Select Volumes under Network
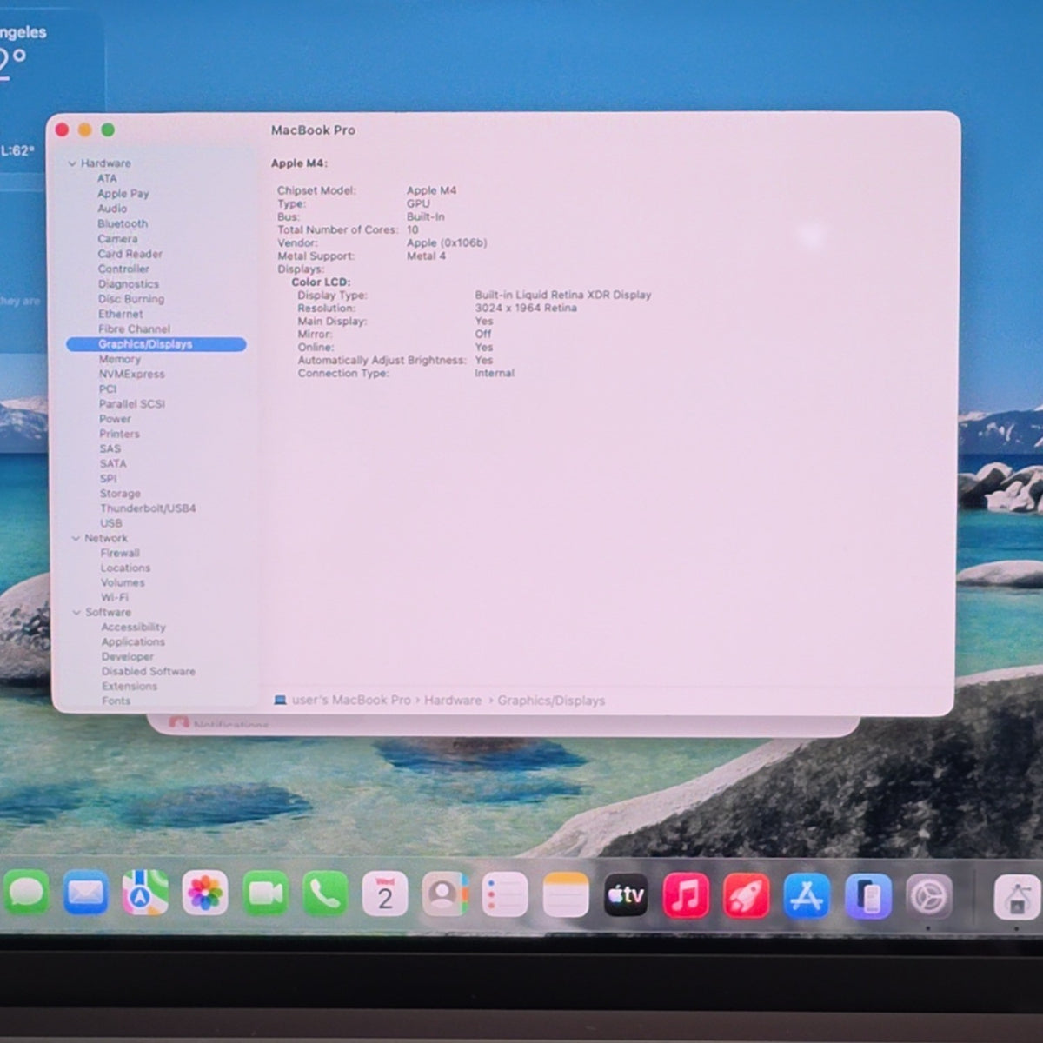 [x=123, y=582]
